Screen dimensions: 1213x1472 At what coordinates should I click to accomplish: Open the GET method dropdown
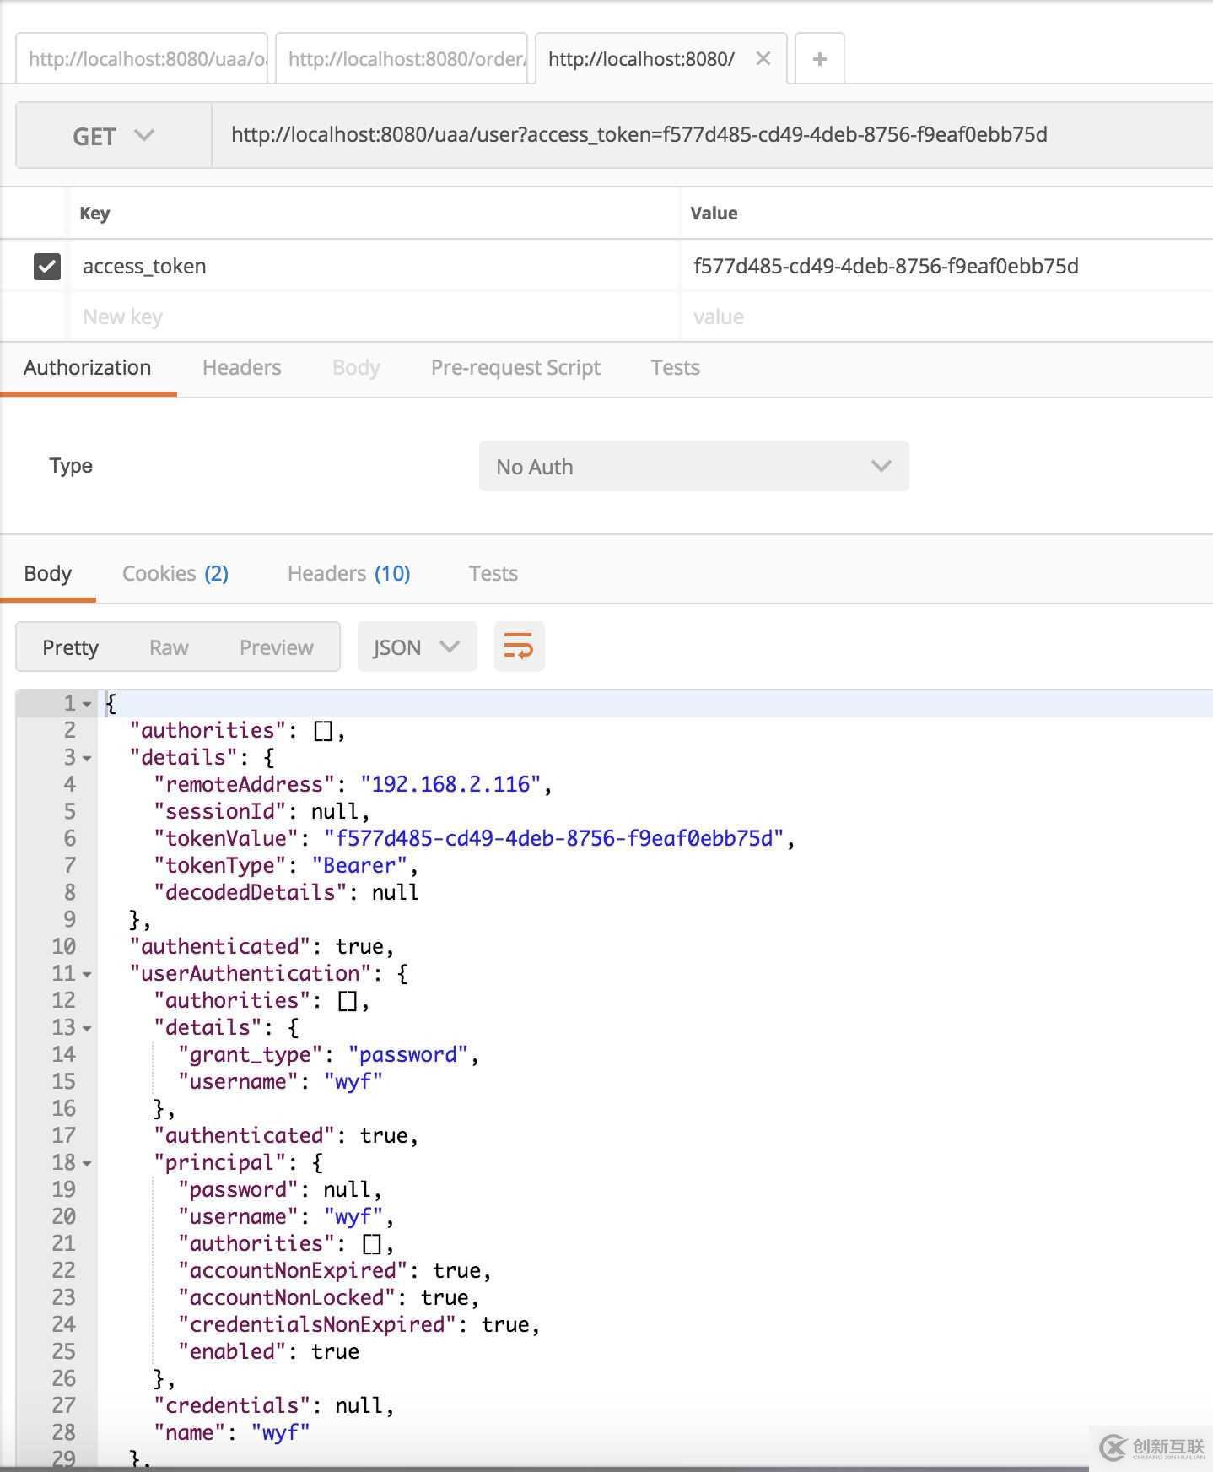(113, 136)
